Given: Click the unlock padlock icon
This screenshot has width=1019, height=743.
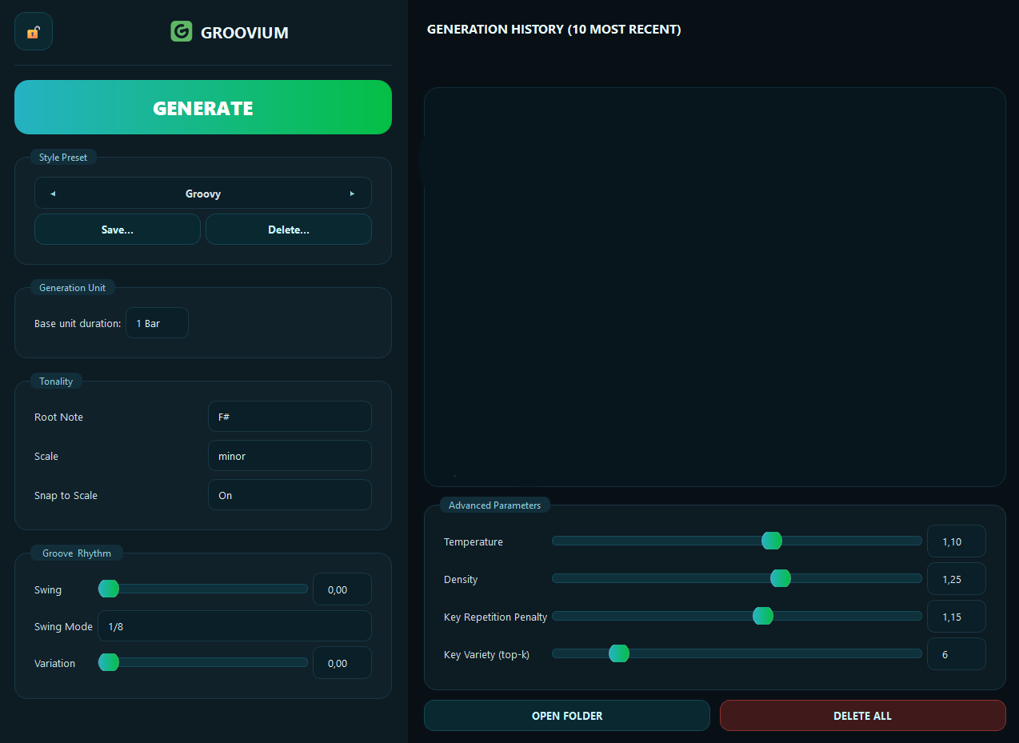Looking at the screenshot, I should click(34, 32).
